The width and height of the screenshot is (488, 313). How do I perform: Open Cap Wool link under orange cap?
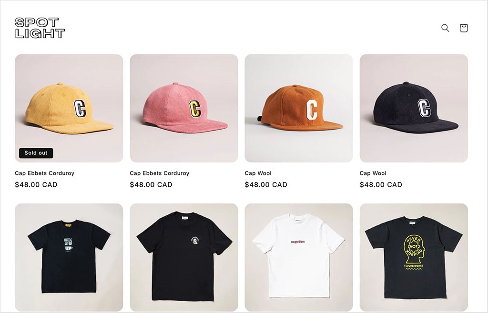pos(258,173)
